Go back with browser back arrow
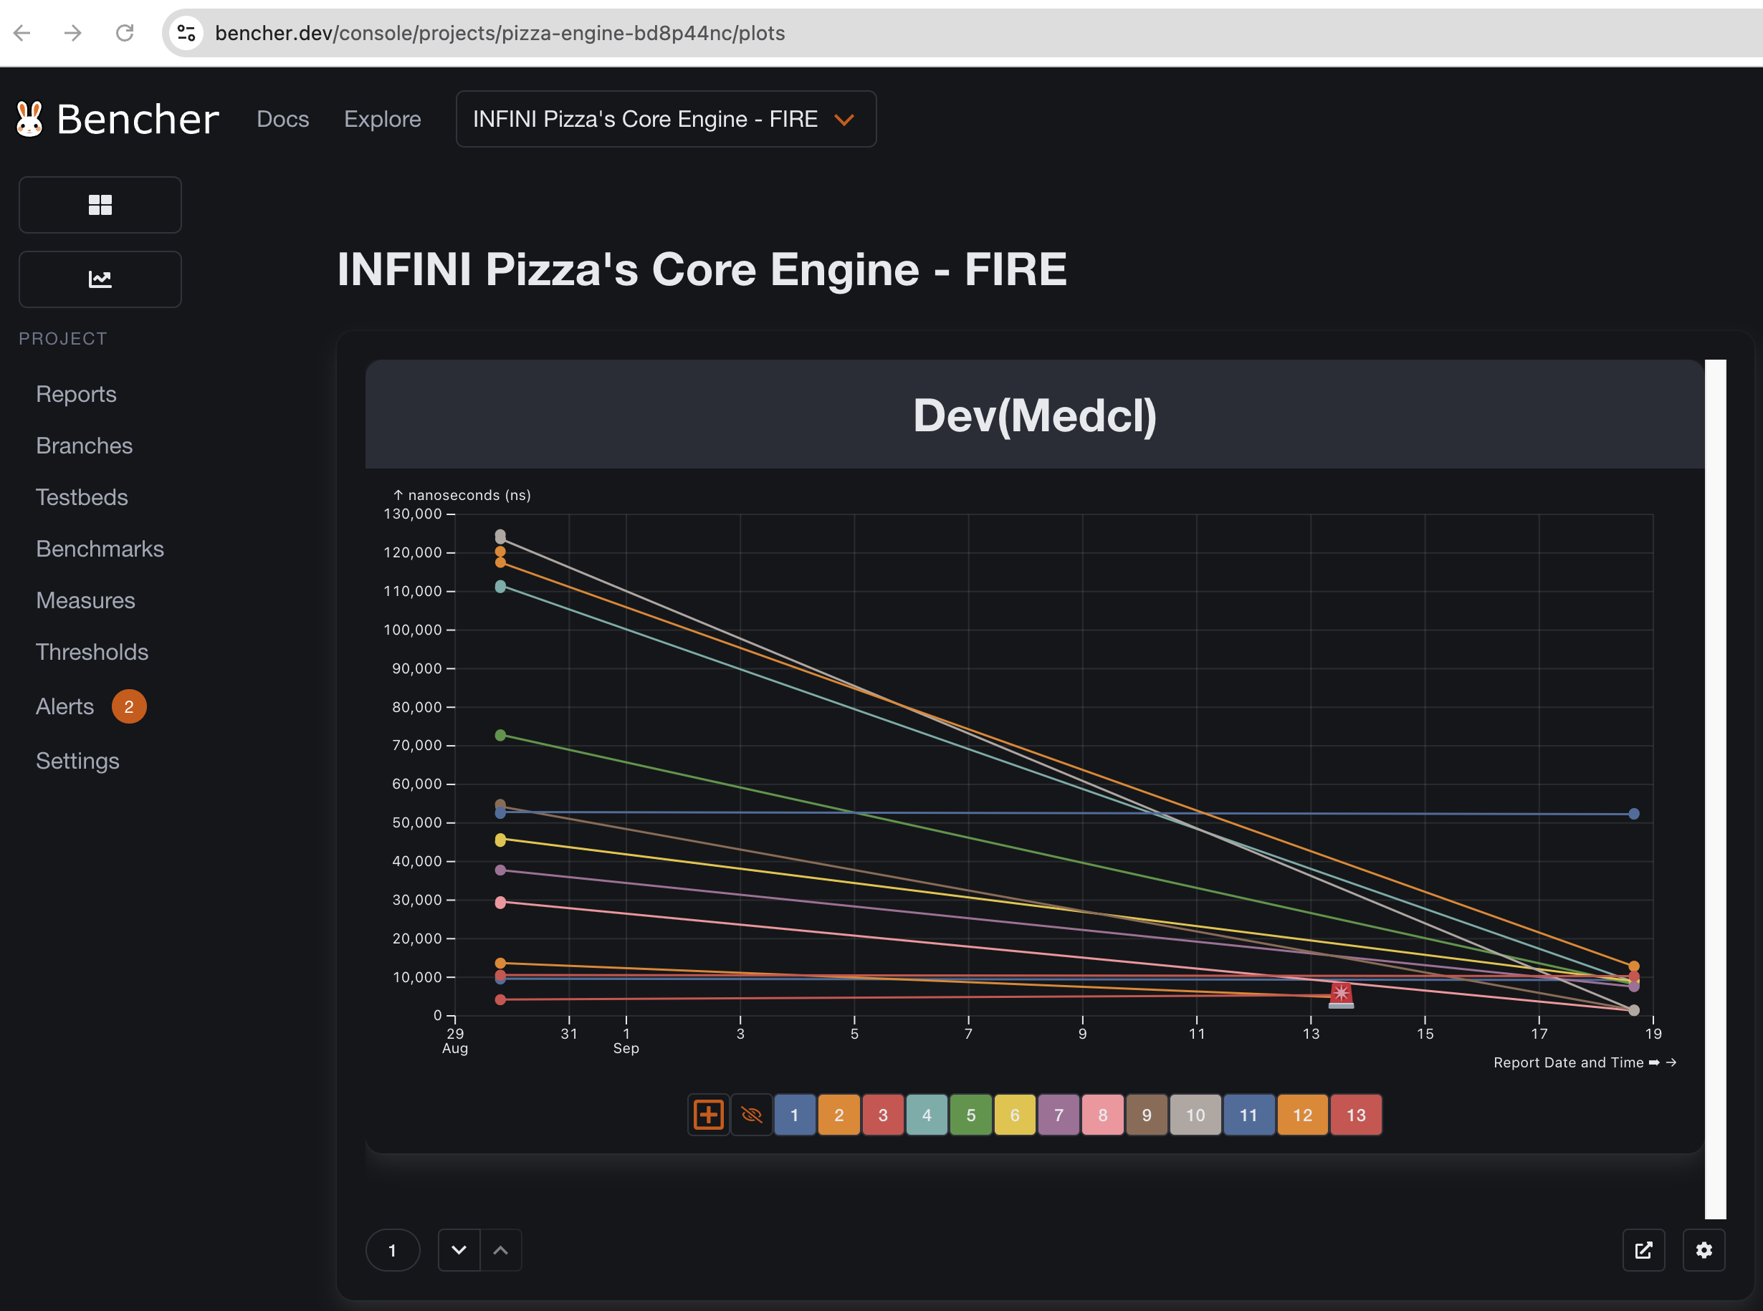This screenshot has width=1763, height=1311. tap(22, 32)
